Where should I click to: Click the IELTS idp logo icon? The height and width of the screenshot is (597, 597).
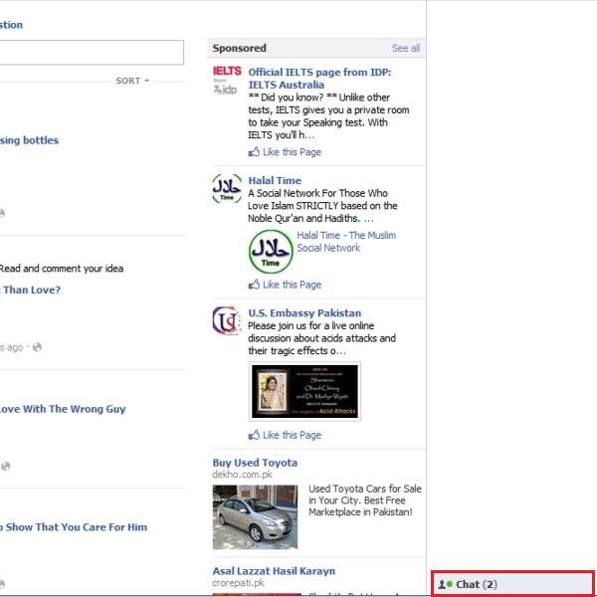227,80
